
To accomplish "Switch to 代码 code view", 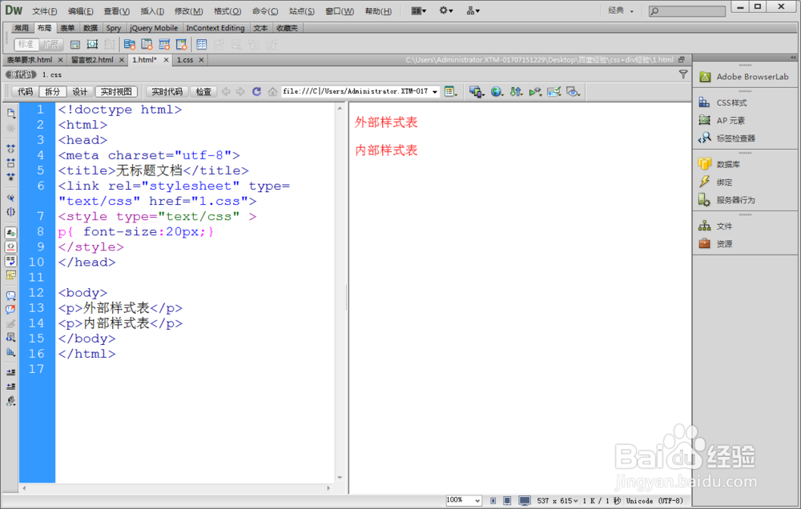I will (25, 91).
